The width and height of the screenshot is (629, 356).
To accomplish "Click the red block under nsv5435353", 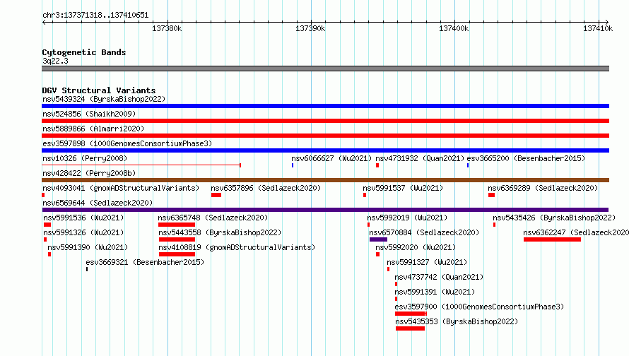I will pos(410,328).
